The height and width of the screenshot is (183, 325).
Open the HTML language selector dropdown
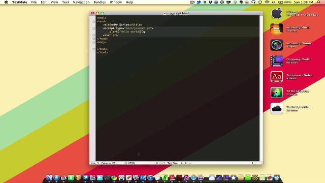pyautogui.click(x=141, y=163)
